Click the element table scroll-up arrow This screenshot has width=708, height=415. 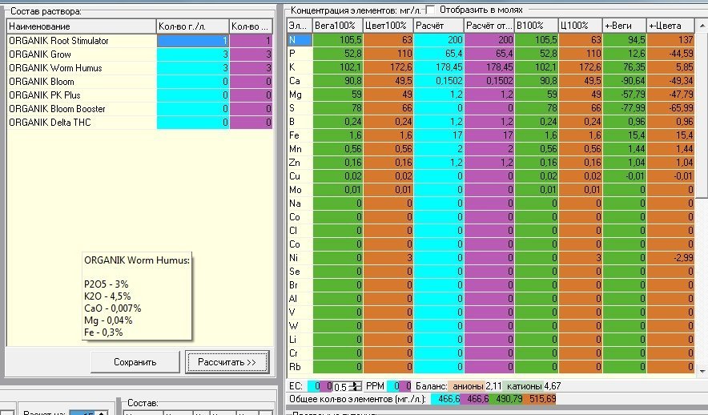[x=702, y=26]
